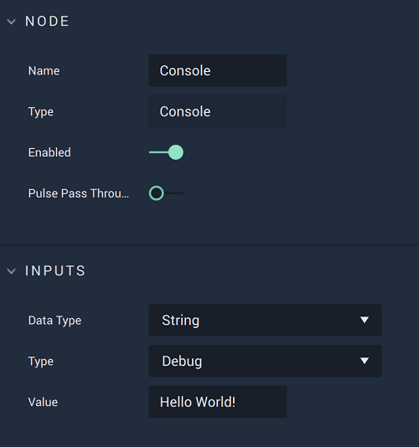
Task: Click the truncated Pulse Pass Through label
Action: tap(79, 193)
